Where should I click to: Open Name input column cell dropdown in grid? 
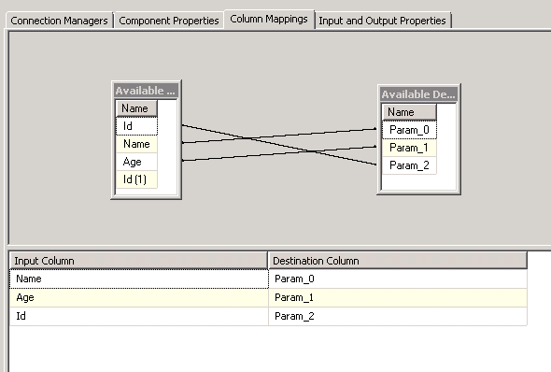139,279
